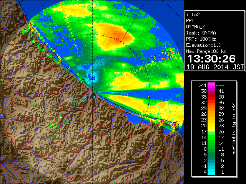The image size is (246, 184).
Task: Click the 'Max Range:80 km' text
Action: tap(206, 51)
